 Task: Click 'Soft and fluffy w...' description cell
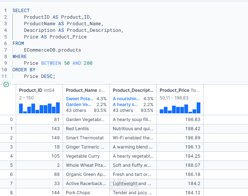pyautogui.click(x=132, y=165)
